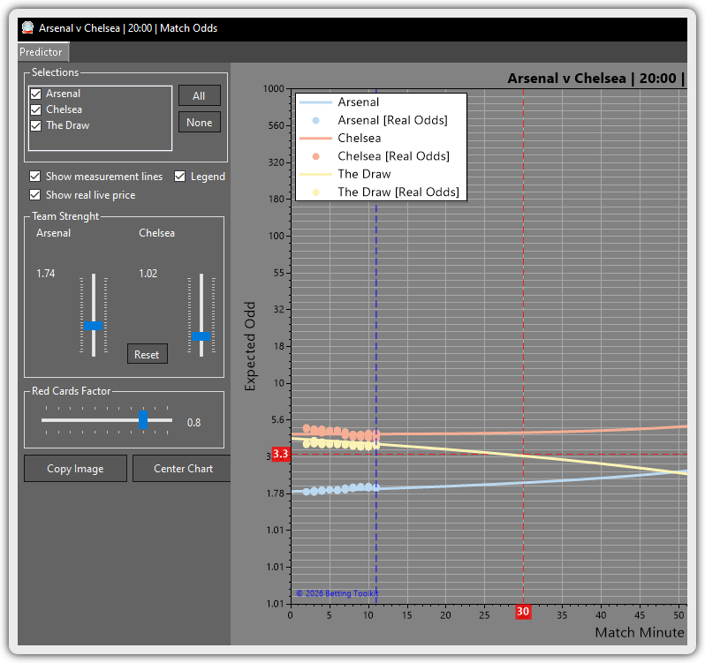Disable The Draw selection checkbox
Screen dimensions: 705x663
[36, 125]
